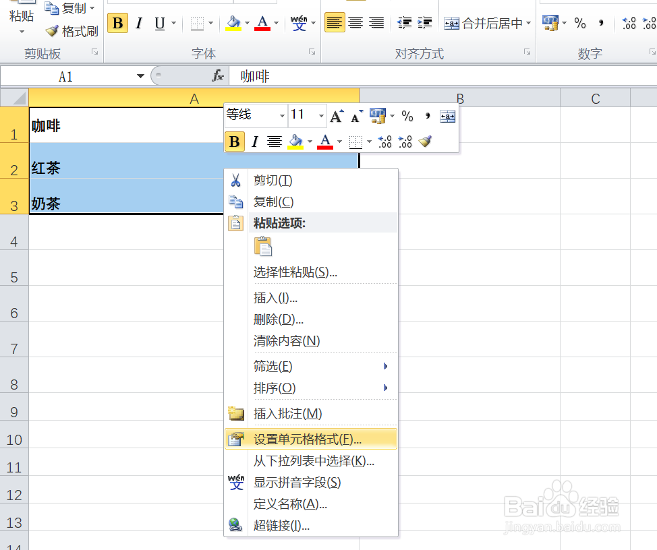Select row 5 header
Viewport: 657px width, 550px height.
[x=14, y=268]
